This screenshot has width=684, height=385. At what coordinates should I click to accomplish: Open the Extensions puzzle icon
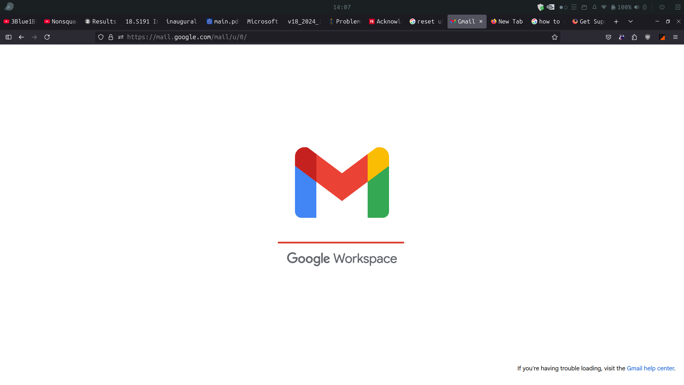634,37
